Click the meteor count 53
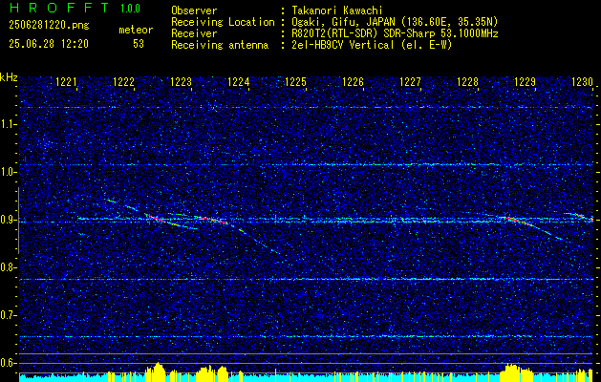This screenshot has width=601, height=382. click(x=139, y=44)
